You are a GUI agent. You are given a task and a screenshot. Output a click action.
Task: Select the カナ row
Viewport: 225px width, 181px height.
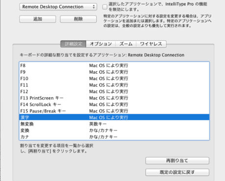point(114,137)
